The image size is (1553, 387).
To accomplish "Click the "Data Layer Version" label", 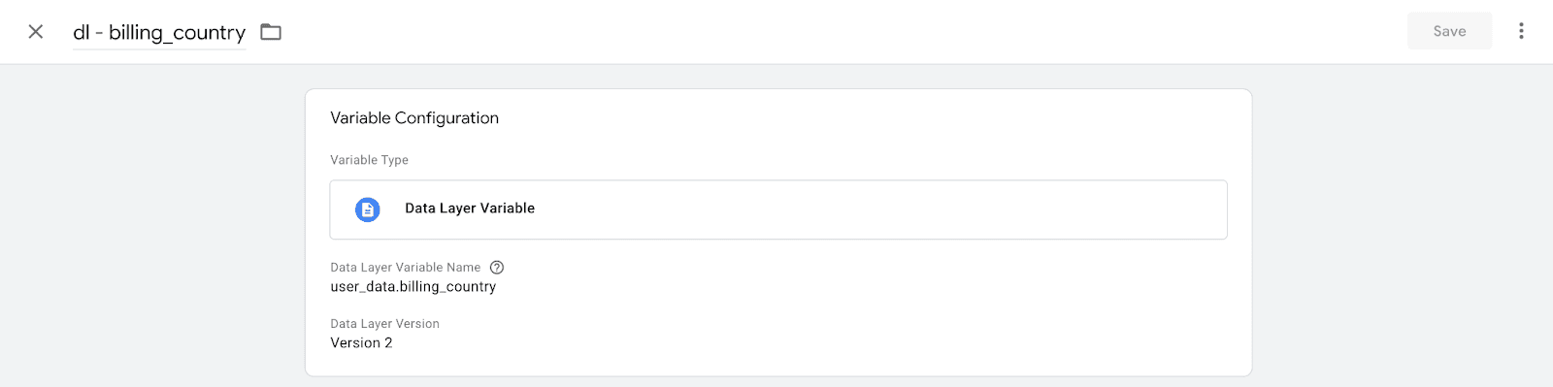I will 384,324.
